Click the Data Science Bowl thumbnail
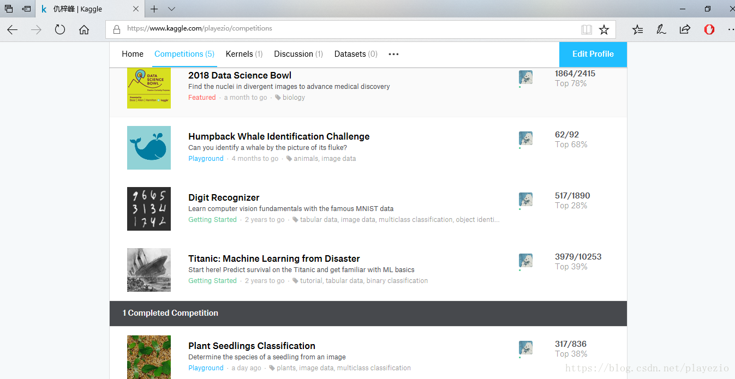735x379 pixels. tap(149, 88)
